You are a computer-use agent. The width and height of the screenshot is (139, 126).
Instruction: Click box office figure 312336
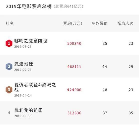(x=74, y=113)
